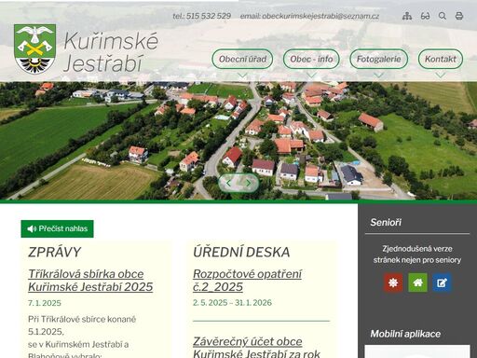
Task: Click the Senioři sidebar heading
Action: 386,222
